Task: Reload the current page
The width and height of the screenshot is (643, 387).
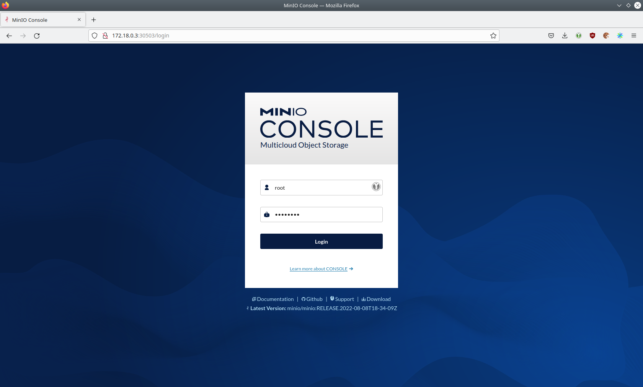Action: tap(37, 36)
